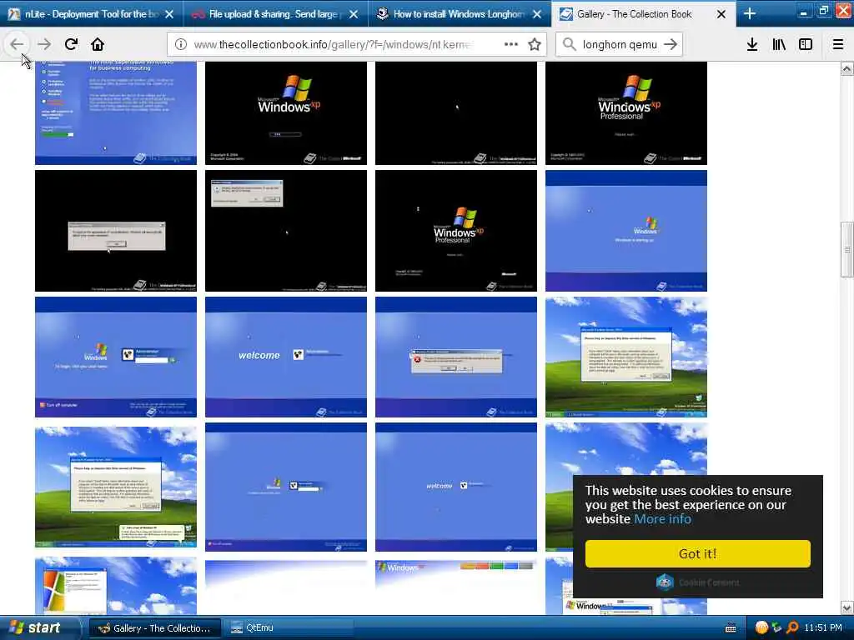Open black screen with cursor thumbnail in top row

coord(456,113)
